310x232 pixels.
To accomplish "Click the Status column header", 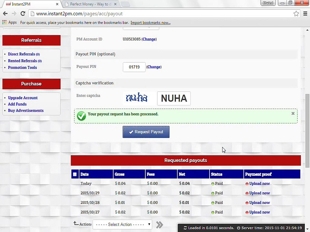I will point(227,174).
